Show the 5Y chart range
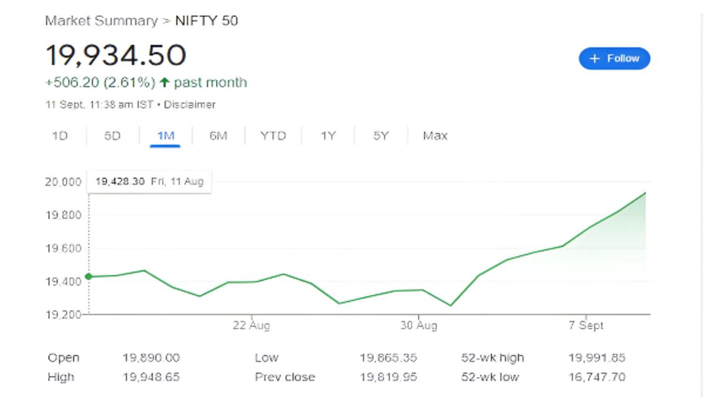The height and width of the screenshot is (397, 704). pyautogui.click(x=381, y=136)
